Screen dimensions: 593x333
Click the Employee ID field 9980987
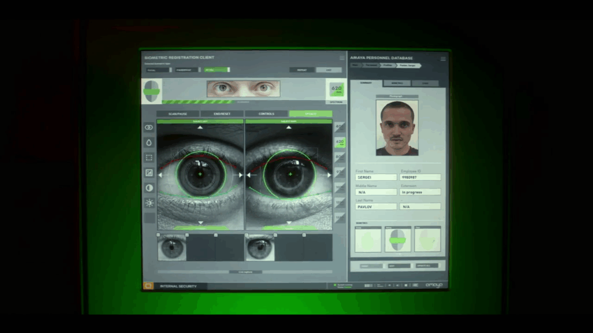coord(420,177)
